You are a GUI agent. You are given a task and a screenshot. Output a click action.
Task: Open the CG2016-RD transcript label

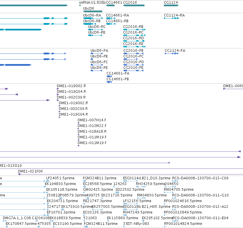coord(133,38)
